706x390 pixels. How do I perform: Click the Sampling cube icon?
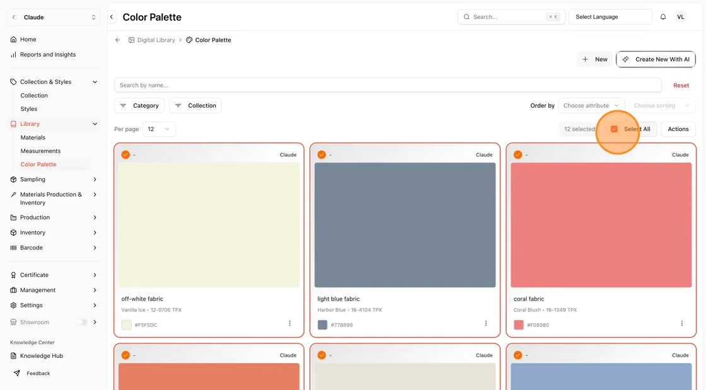[x=13, y=180]
